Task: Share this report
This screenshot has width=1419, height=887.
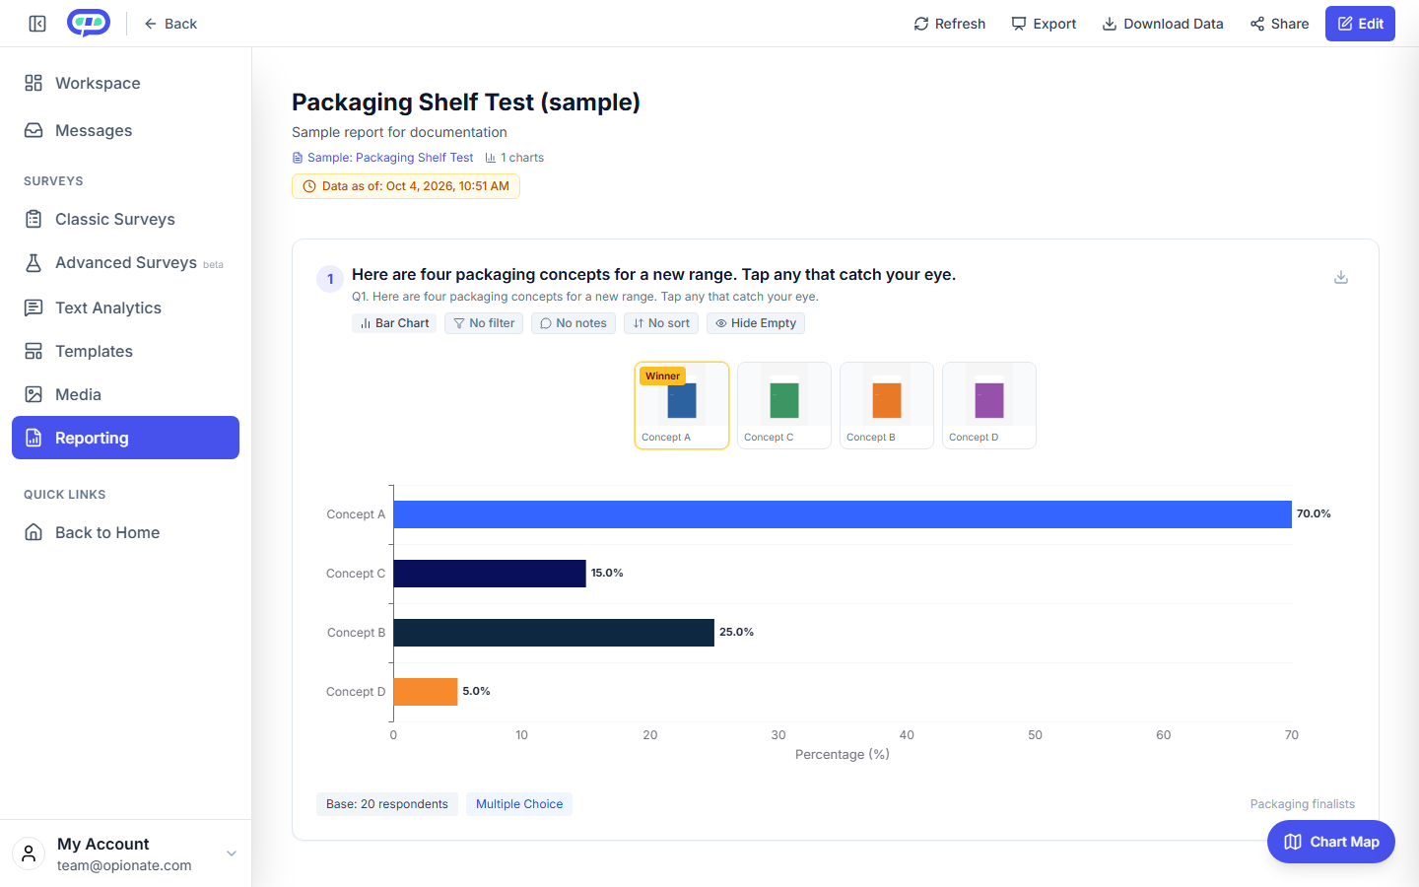Action: 1279,24
